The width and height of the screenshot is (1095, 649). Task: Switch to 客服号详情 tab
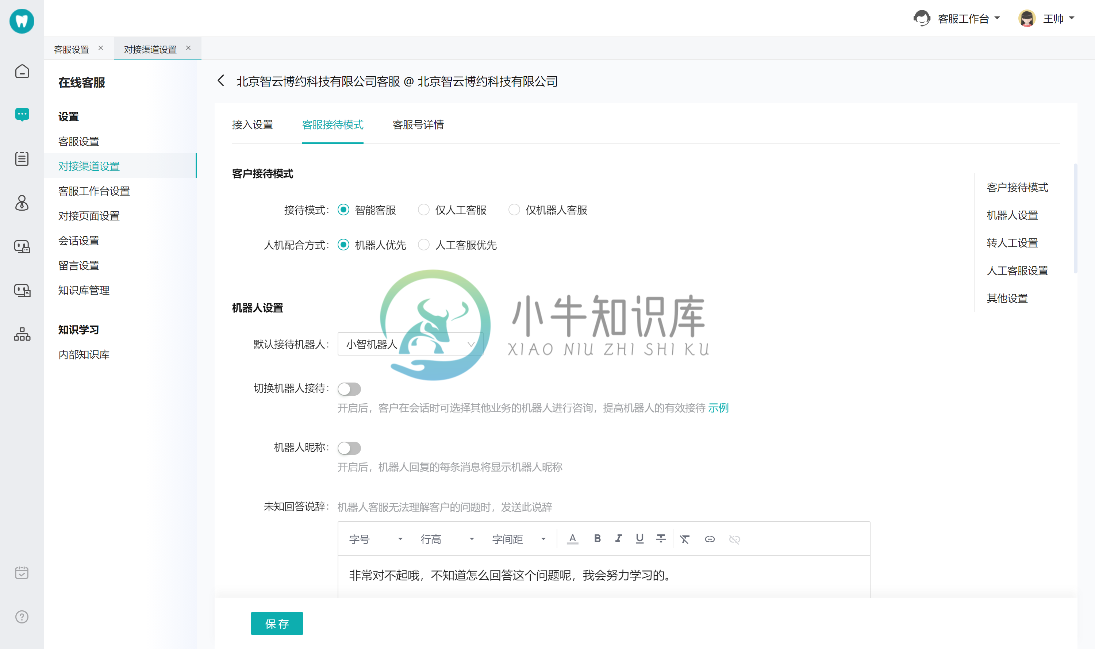point(418,124)
